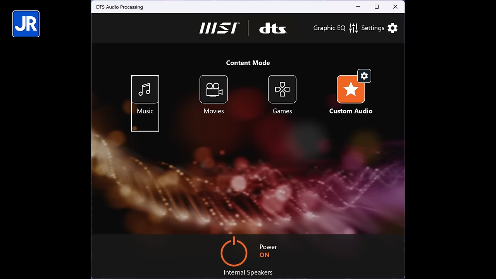Click the Internal Speakers label
Image resolution: width=496 pixels, height=279 pixels.
[x=248, y=272]
